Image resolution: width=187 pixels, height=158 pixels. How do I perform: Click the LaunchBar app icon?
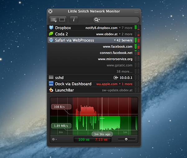[51, 90]
